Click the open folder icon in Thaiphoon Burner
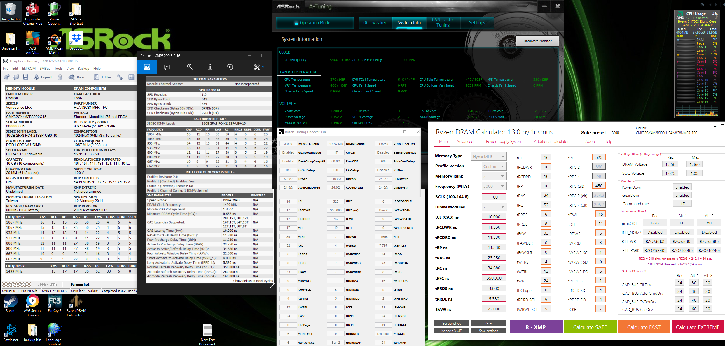The height and width of the screenshot is (346, 725). click(16, 77)
